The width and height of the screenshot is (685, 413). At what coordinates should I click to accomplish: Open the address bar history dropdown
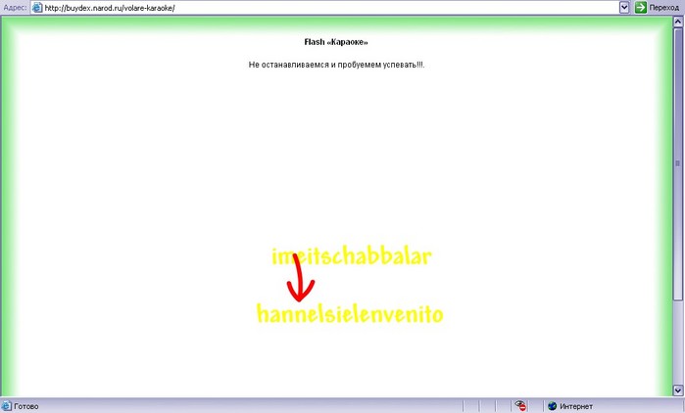pos(624,8)
